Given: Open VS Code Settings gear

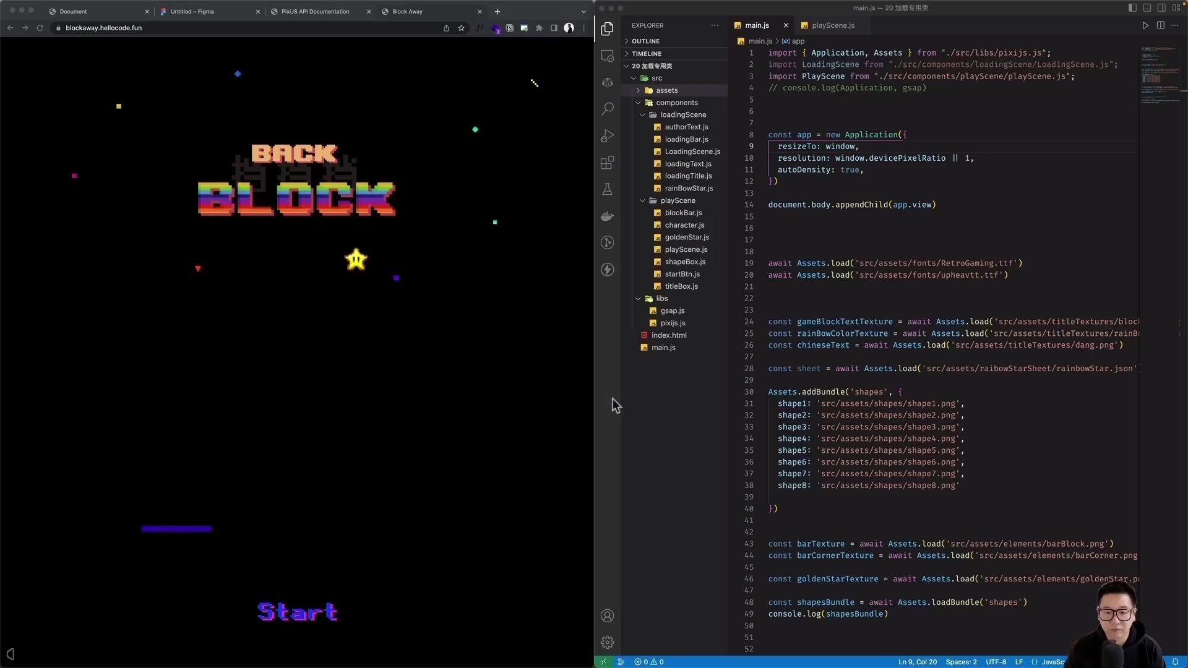Looking at the screenshot, I should (x=608, y=642).
